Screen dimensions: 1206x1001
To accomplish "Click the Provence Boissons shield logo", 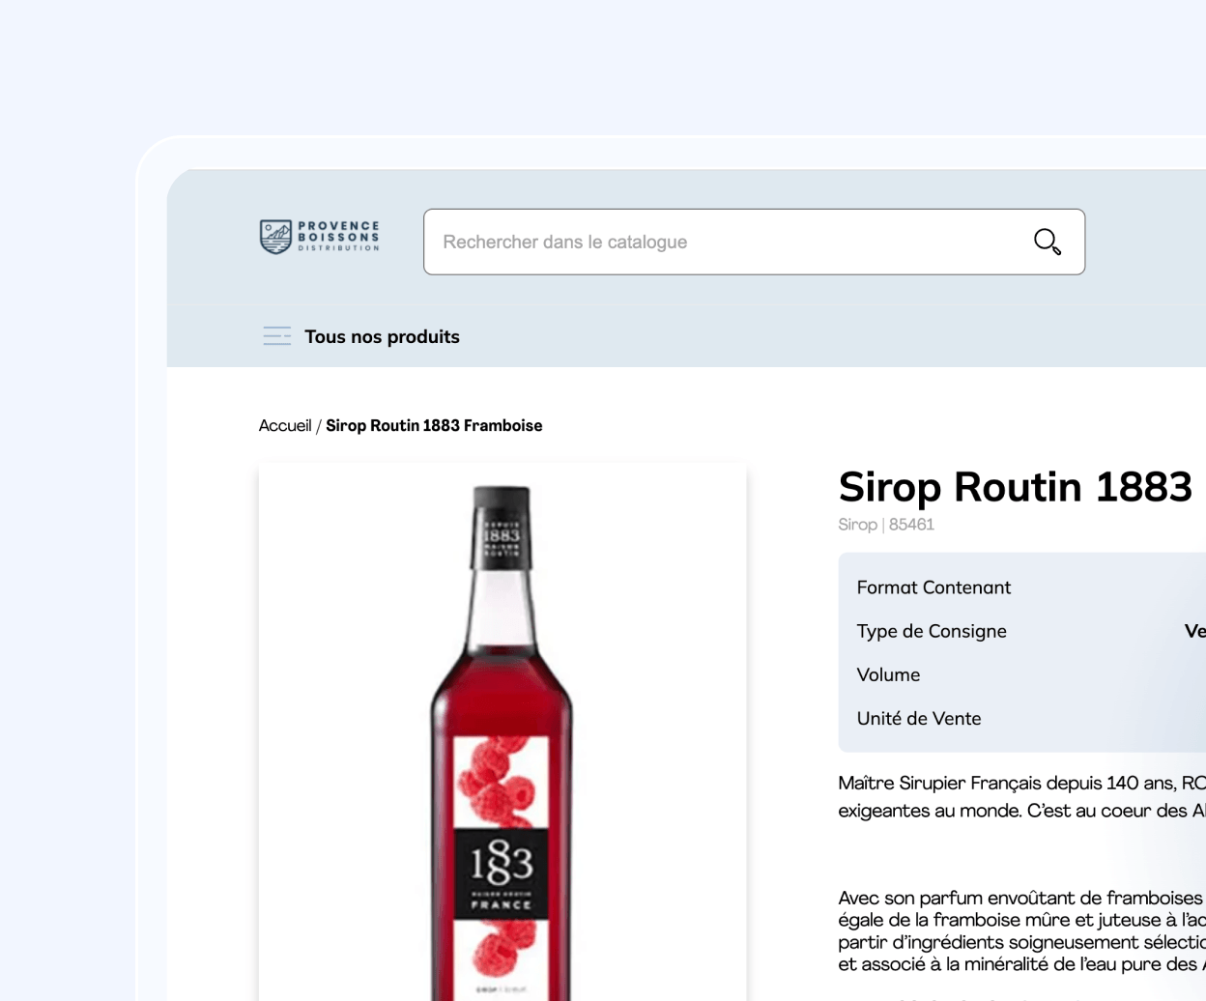I will (x=275, y=237).
